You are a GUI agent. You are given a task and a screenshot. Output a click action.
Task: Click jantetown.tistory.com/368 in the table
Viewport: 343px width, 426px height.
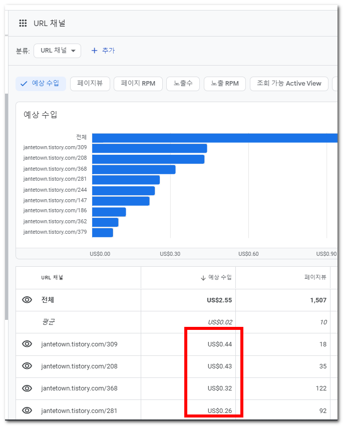pos(79,388)
